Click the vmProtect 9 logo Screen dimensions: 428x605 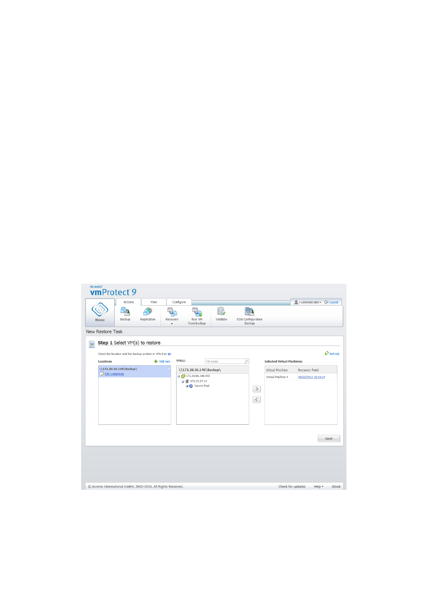[x=113, y=291]
